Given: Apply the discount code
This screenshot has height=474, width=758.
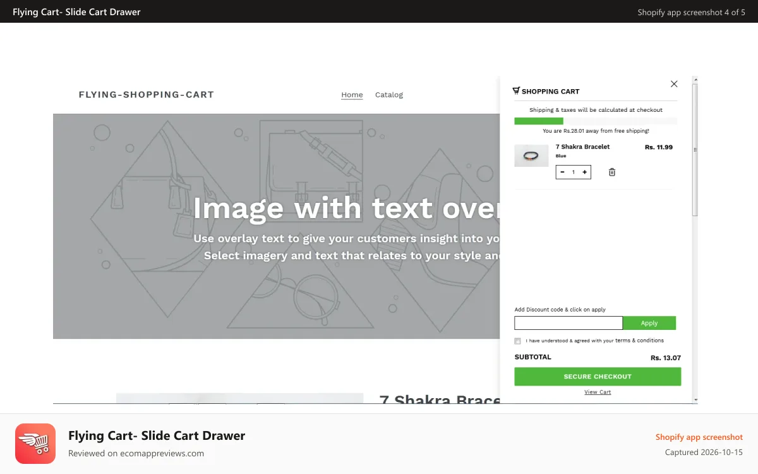Looking at the screenshot, I should pos(649,323).
